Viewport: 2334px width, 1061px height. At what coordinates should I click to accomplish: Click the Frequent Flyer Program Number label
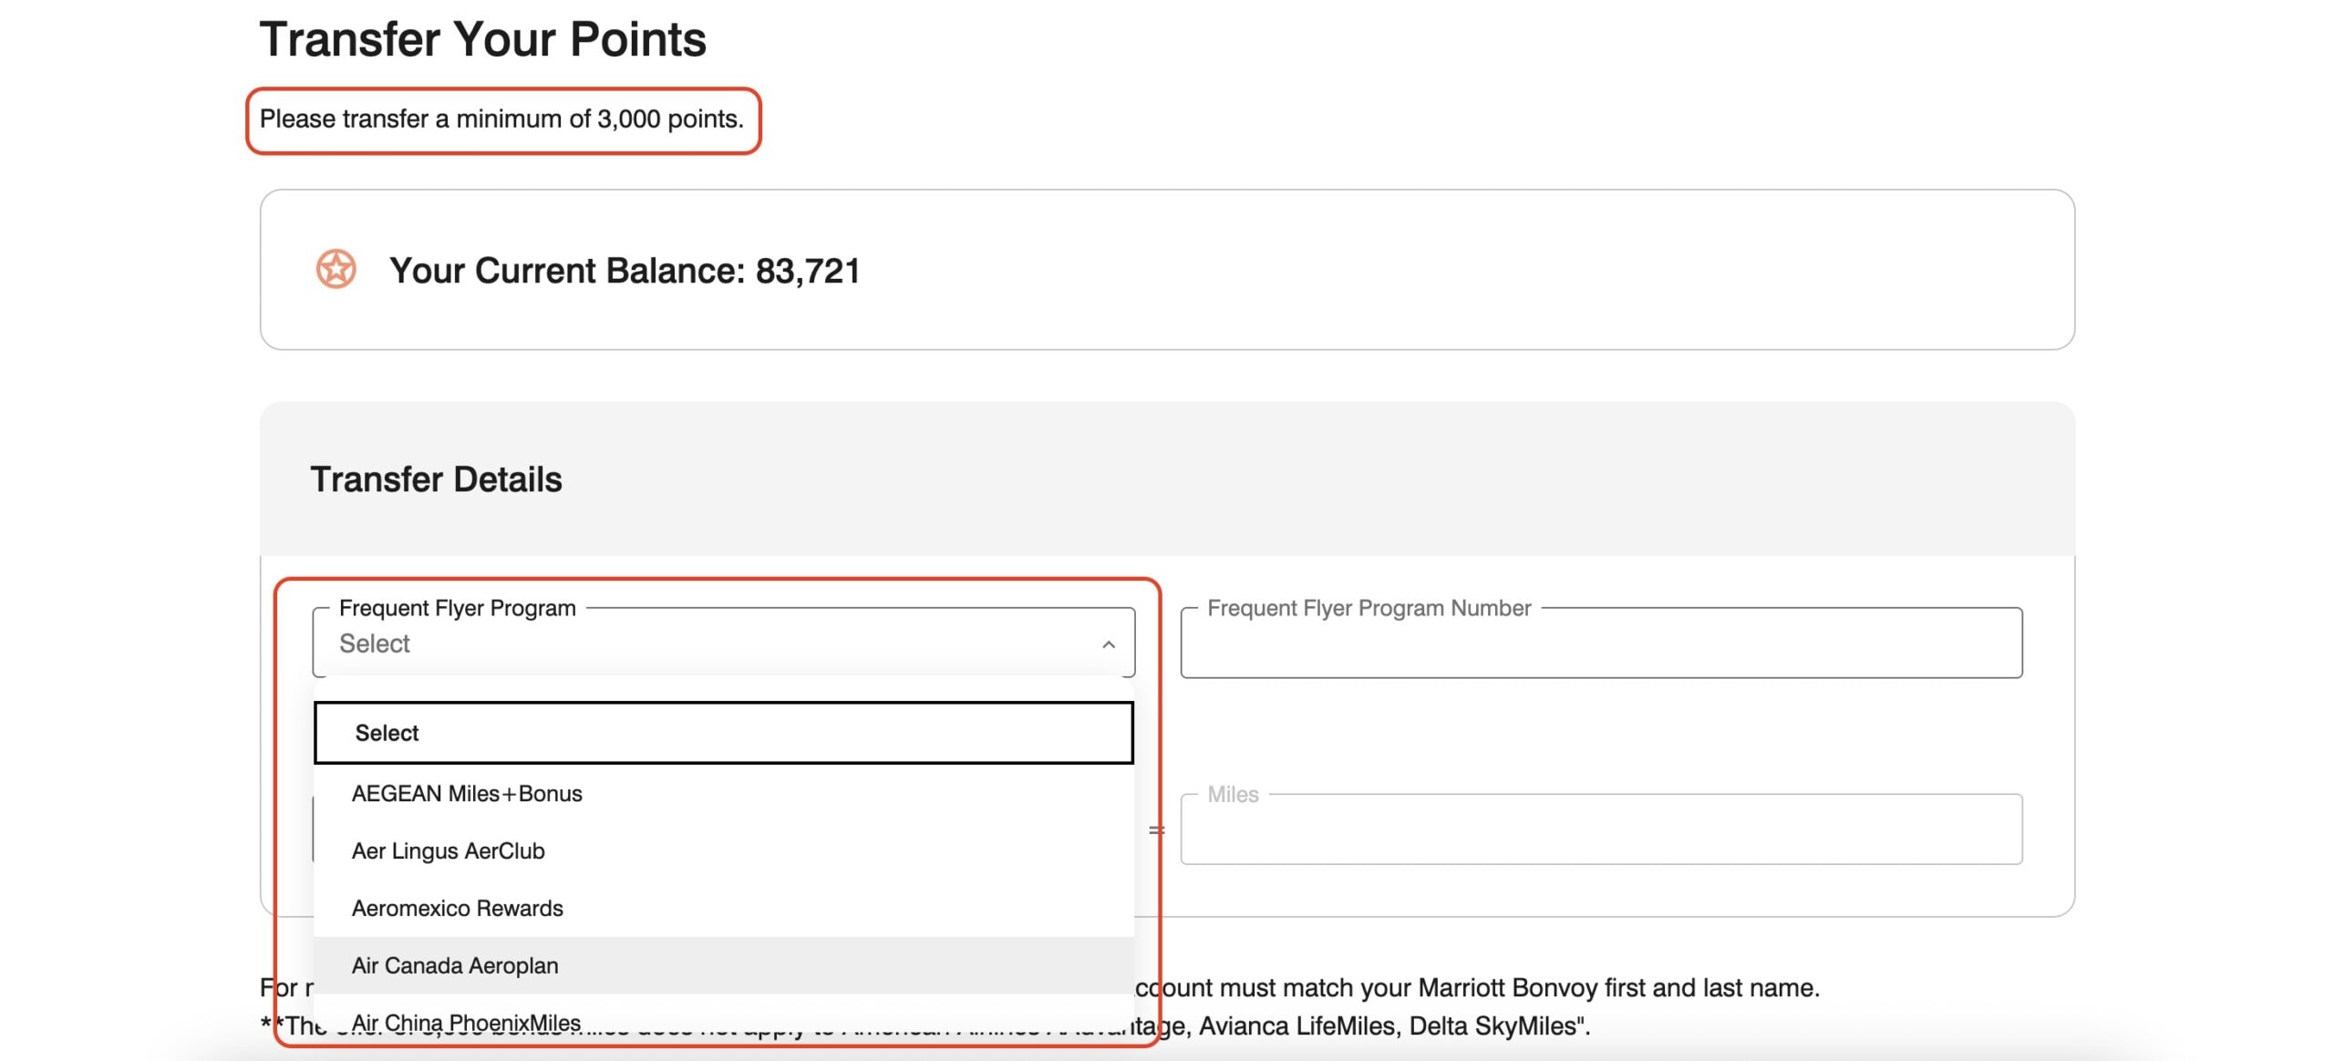pyautogui.click(x=1368, y=608)
